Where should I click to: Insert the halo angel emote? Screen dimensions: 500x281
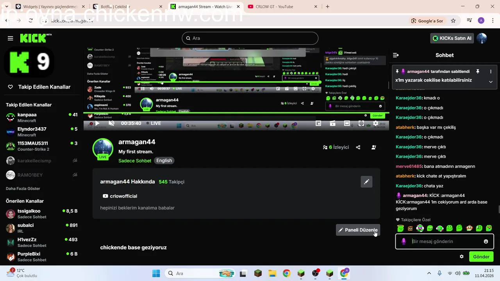point(400,228)
